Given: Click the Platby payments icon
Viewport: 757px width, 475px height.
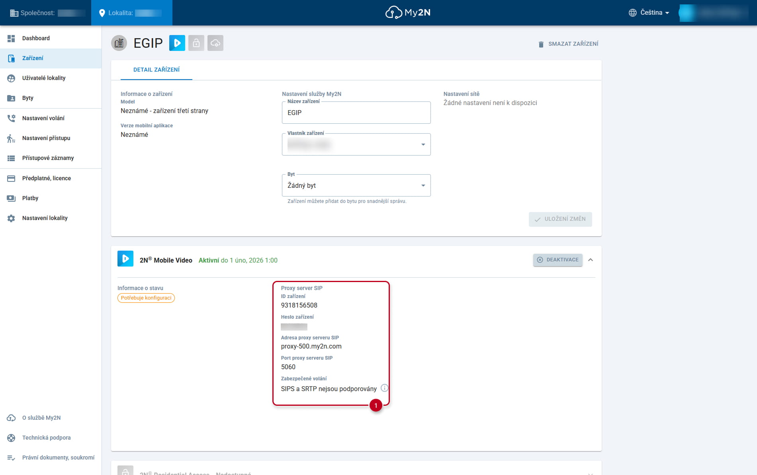Looking at the screenshot, I should pyautogui.click(x=11, y=198).
